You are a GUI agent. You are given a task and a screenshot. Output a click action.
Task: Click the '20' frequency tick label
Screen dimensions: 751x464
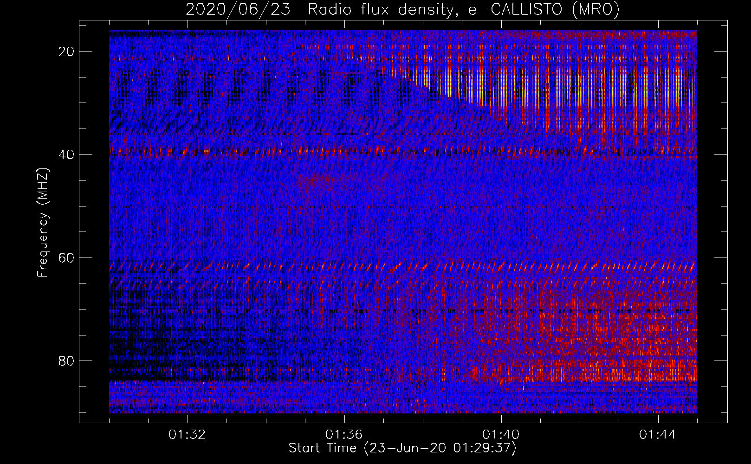(x=67, y=52)
